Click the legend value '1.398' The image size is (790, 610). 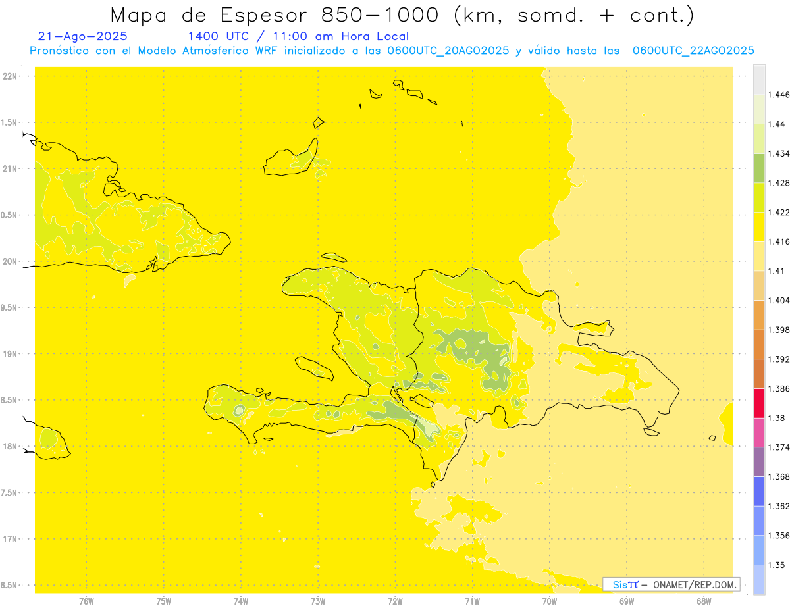(779, 330)
